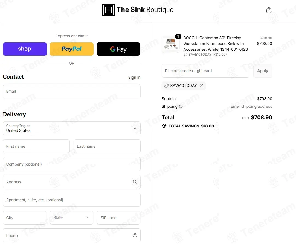This screenshot has width=296, height=244.
Task: Choose PayPal express checkout
Action: 72,49
